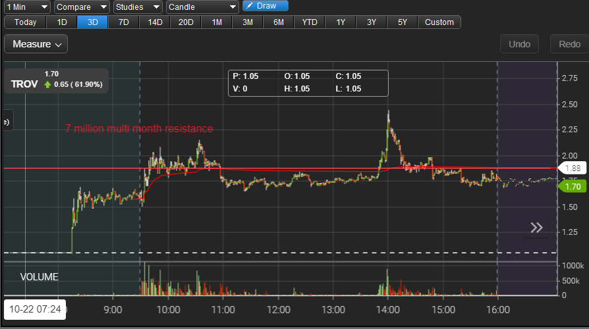This screenshot has width=589, height=329.
Task: Select the 7D range tab
Action: 124,22
